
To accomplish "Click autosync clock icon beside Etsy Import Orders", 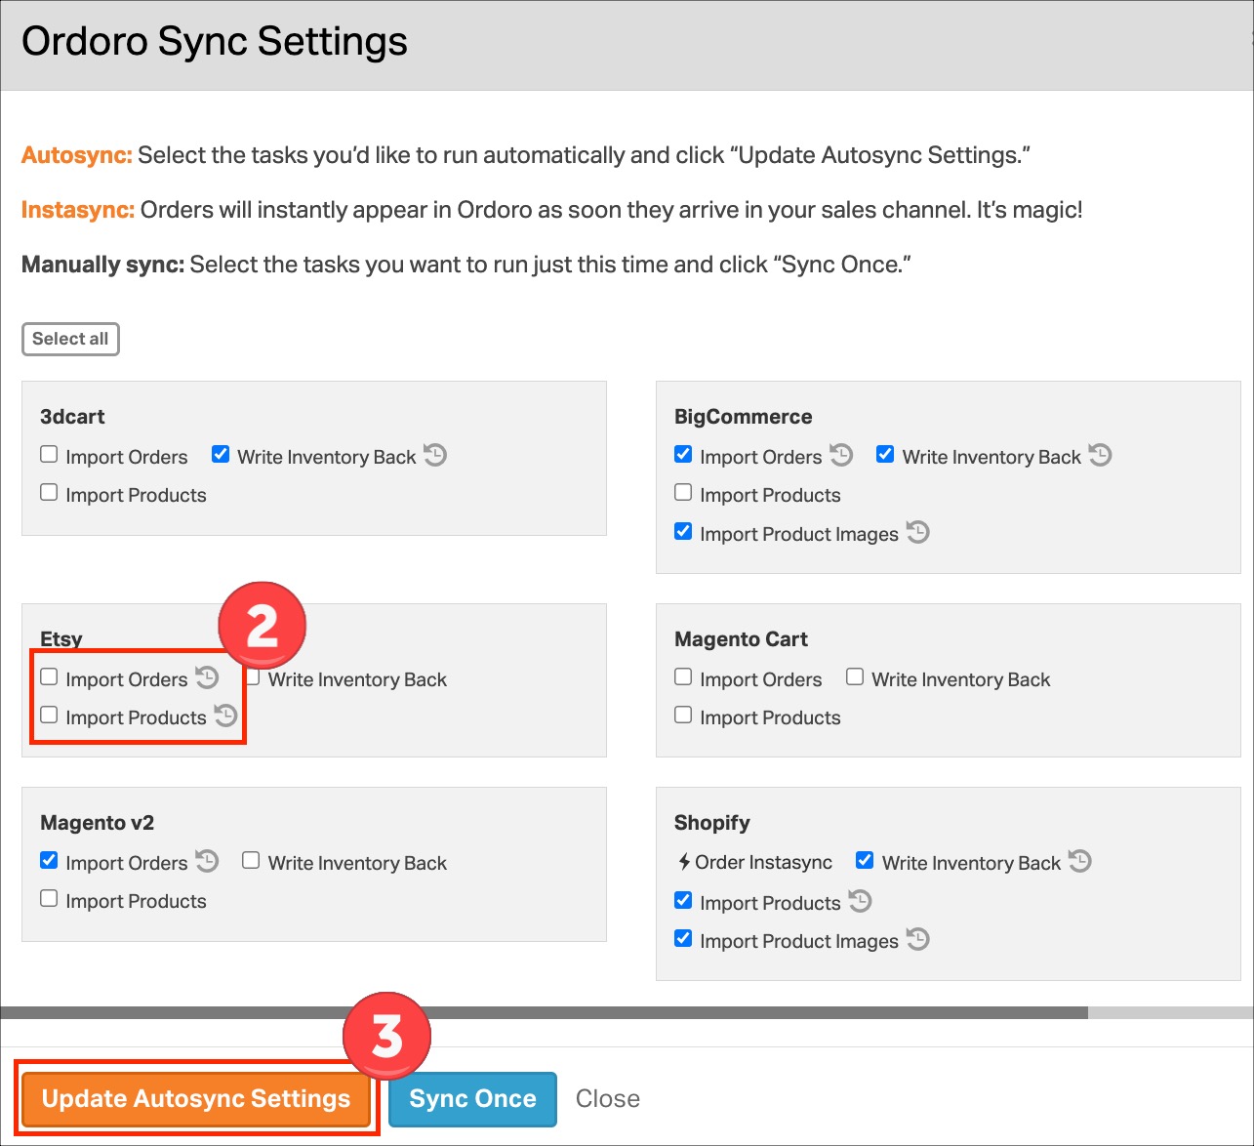I will click(x=206, y=676).
